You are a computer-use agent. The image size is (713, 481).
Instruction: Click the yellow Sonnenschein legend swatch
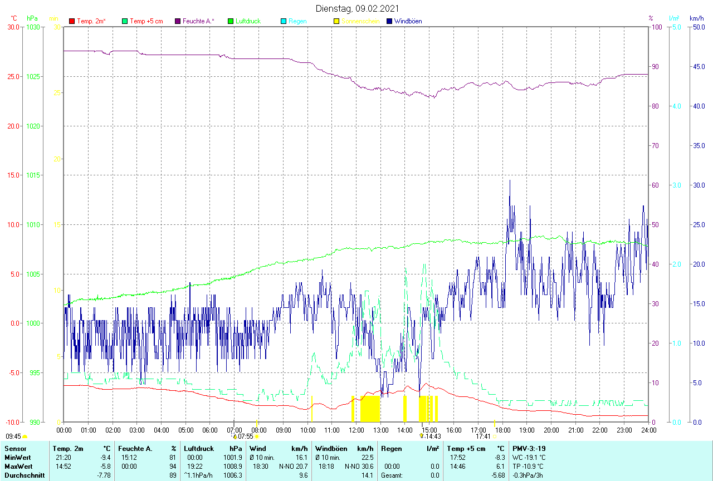click(x=336, y=21)
